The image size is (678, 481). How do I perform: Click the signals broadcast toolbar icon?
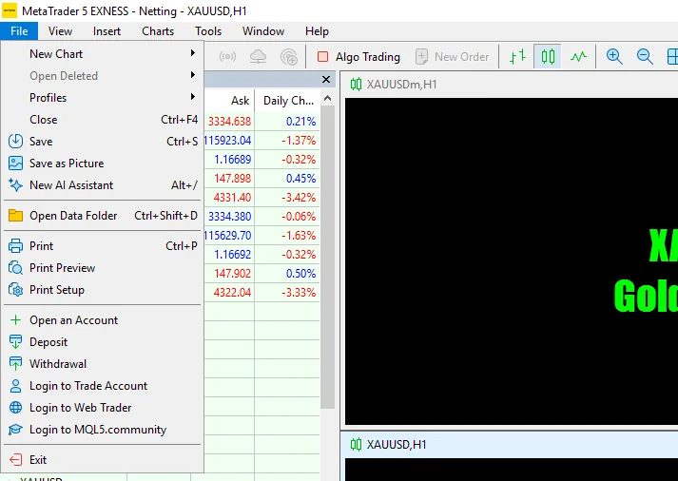[227, 57]
